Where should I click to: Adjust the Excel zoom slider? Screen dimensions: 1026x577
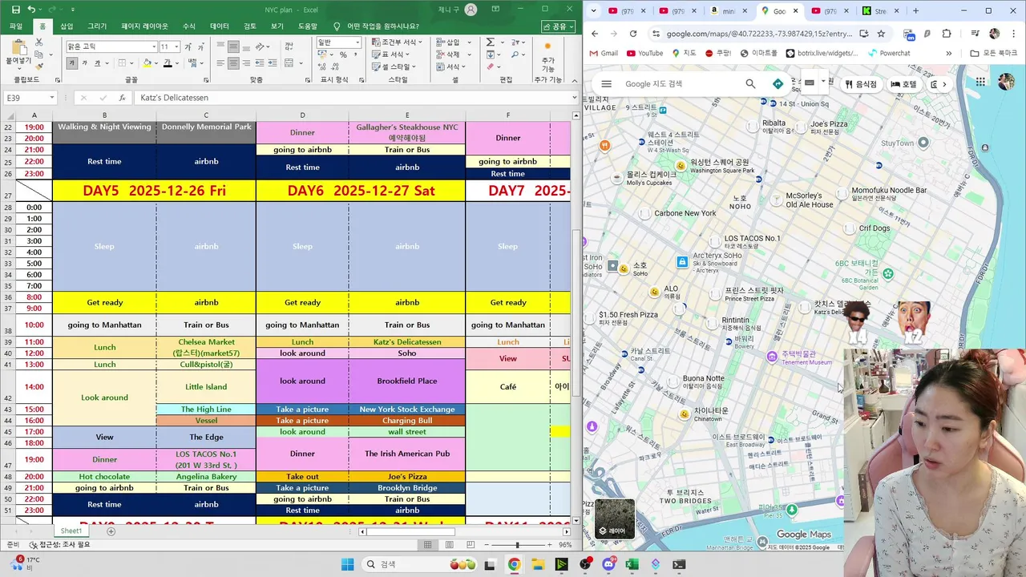pos(518,545)
